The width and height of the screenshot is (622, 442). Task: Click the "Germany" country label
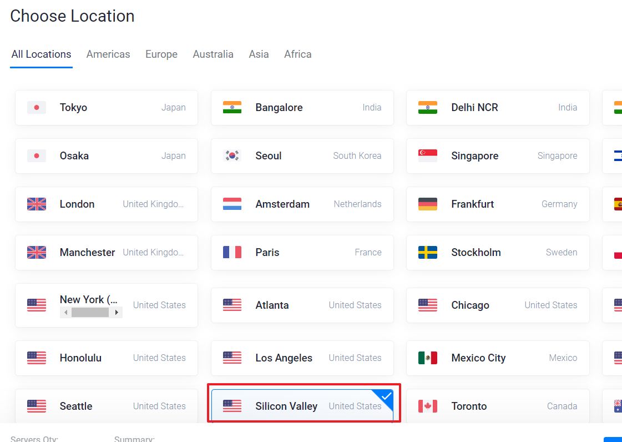click(x=559, y=204)
